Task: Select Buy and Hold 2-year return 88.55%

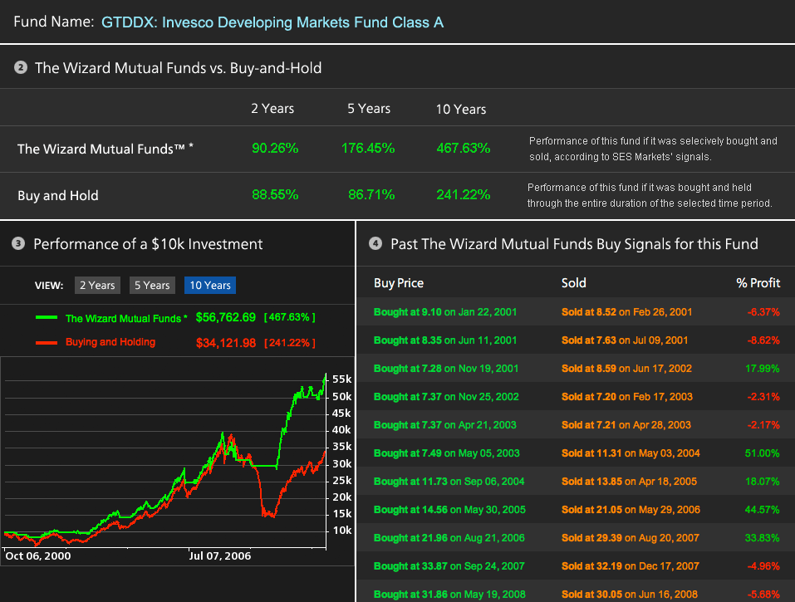Action: click(275, 194)
